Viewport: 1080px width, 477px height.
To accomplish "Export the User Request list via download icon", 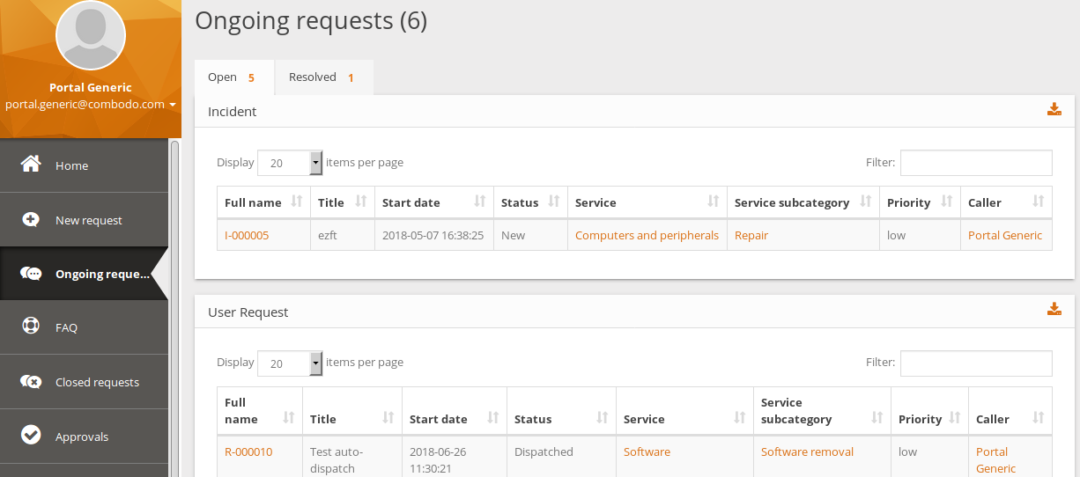I will tap(1054, 310).
